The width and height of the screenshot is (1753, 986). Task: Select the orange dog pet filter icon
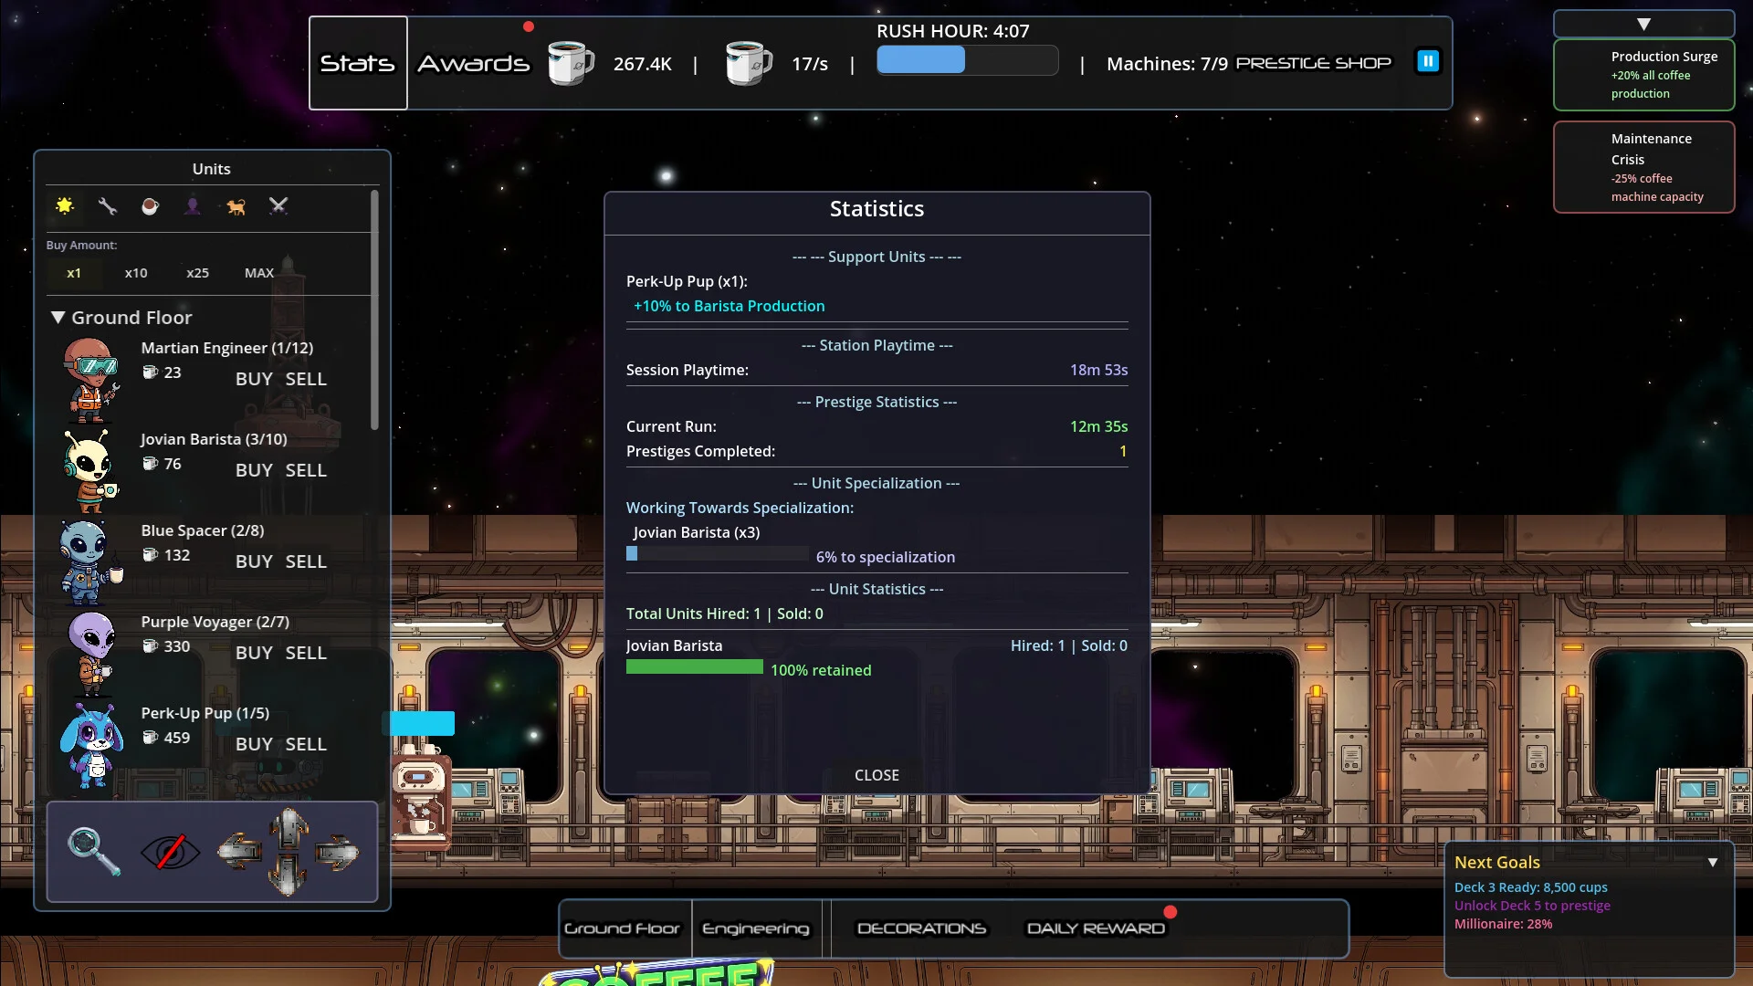pos(236,206)
